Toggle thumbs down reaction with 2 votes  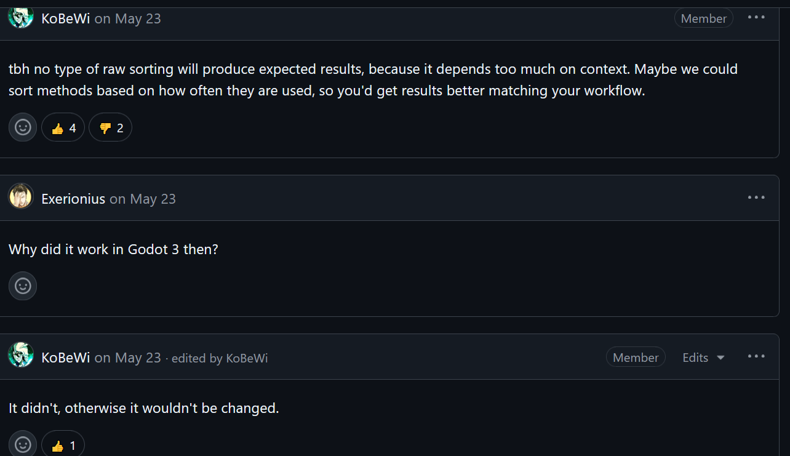[x=111, y=128]
